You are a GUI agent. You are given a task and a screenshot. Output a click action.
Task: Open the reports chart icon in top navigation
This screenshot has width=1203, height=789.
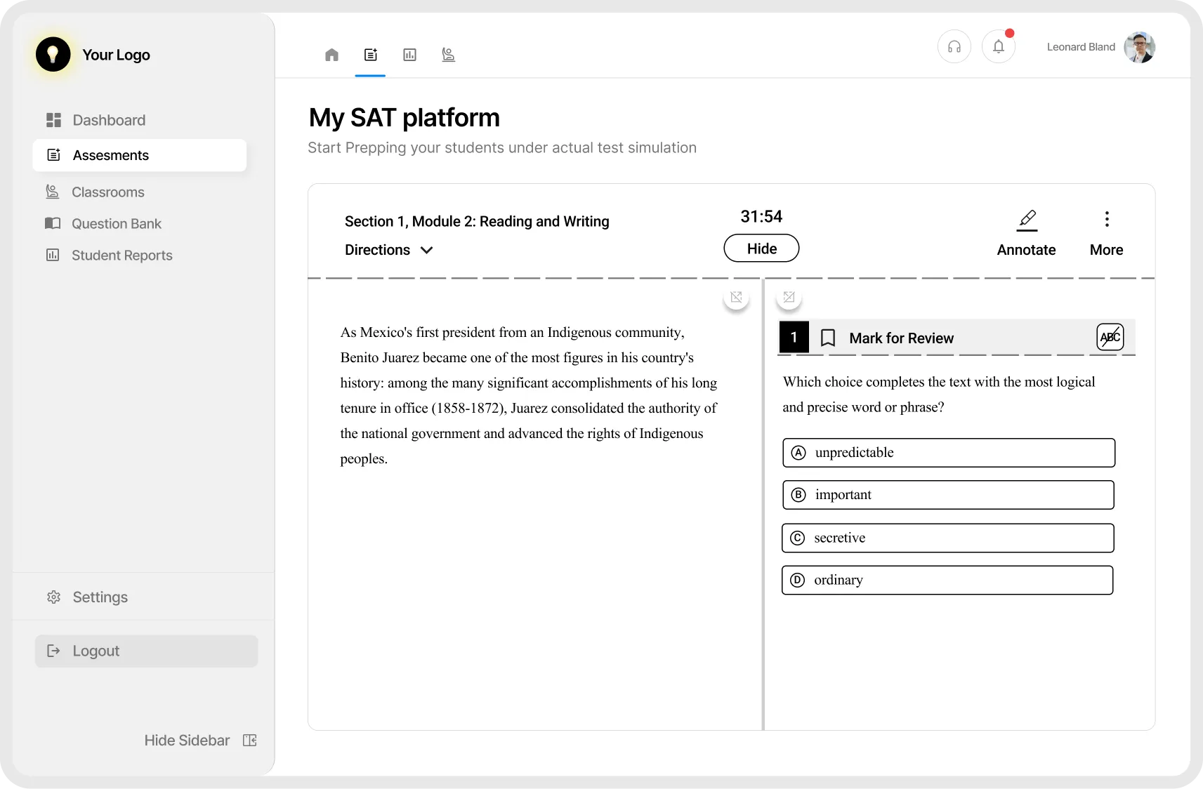pyautogui.click(x=410, y=55)
